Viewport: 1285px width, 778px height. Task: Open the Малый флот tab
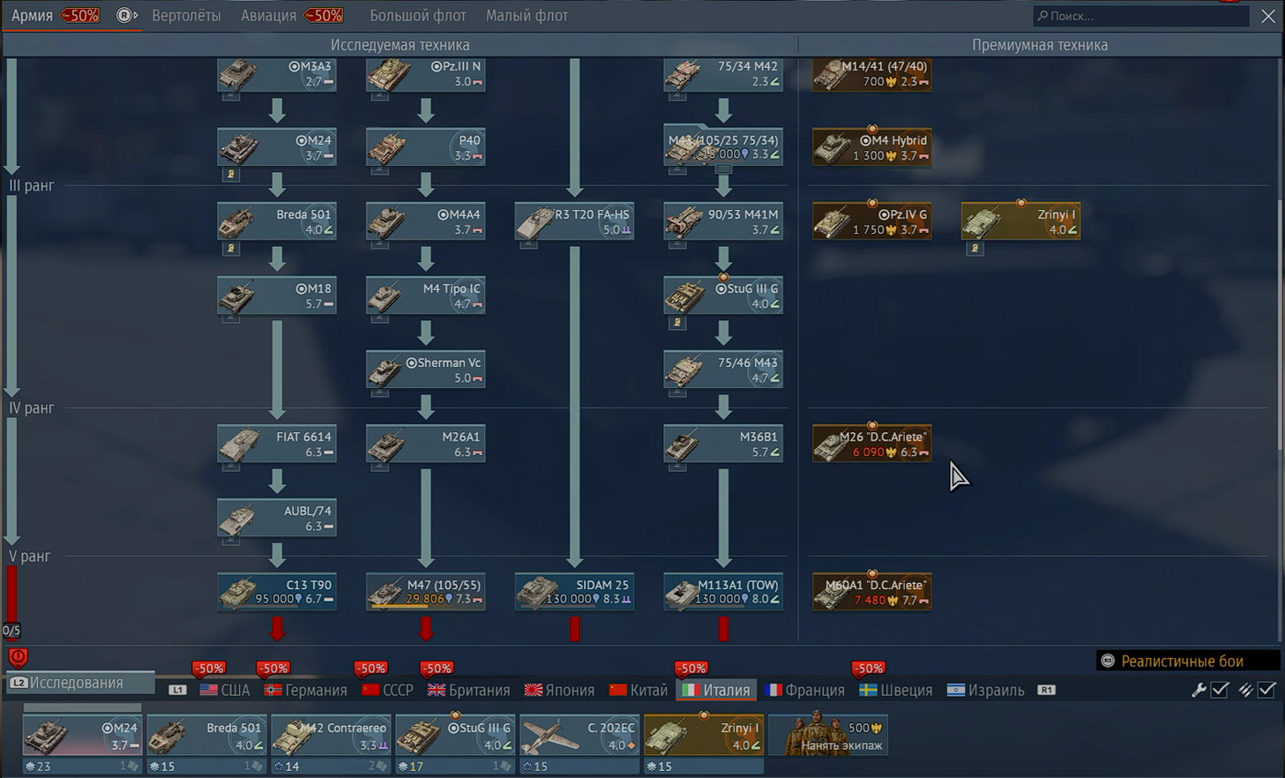pyautogui.click(x=527, y=15)
